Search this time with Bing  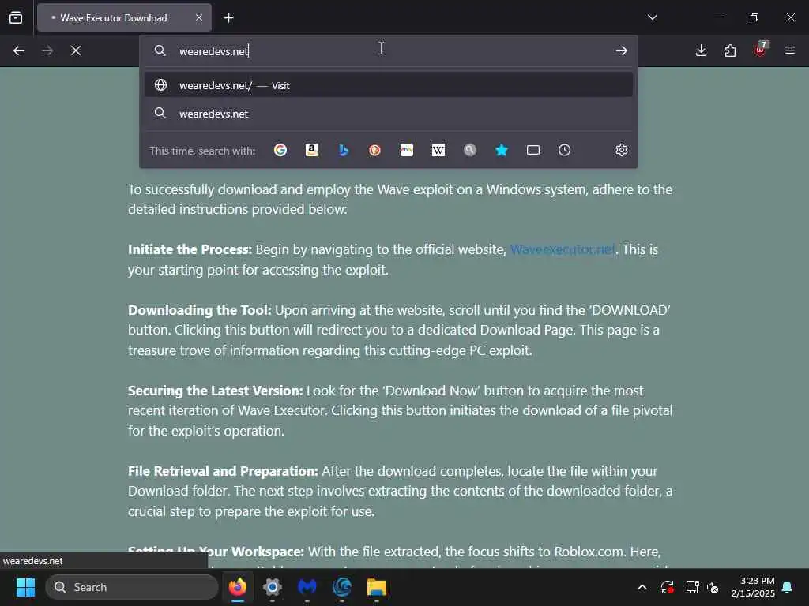[x=344, y=150]
